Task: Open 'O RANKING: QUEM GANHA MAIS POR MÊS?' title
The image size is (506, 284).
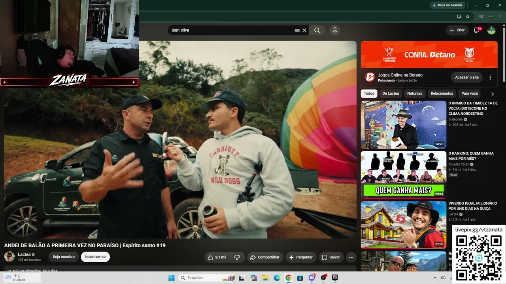Action: [x=471, y=156]
